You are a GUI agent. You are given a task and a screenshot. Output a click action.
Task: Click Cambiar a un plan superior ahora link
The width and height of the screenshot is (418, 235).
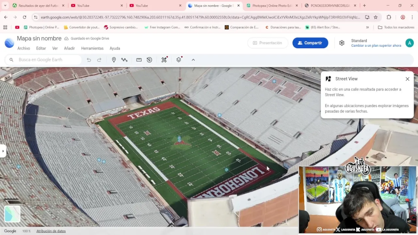click(x=376, y=46)
